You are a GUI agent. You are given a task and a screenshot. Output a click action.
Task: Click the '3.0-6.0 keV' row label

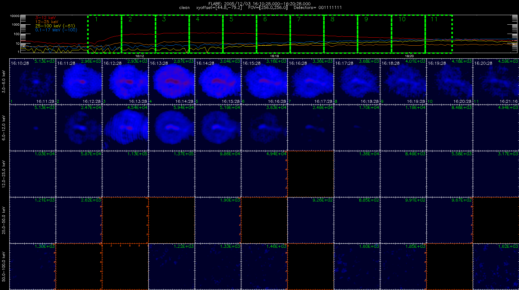tap(4, 81)
